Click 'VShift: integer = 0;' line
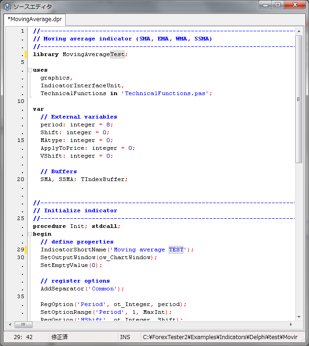Viewport: 309px width, 346px height. (77, 156)
